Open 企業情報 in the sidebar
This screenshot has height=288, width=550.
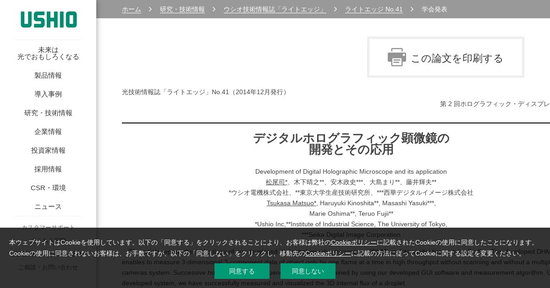tap(48, 132)
